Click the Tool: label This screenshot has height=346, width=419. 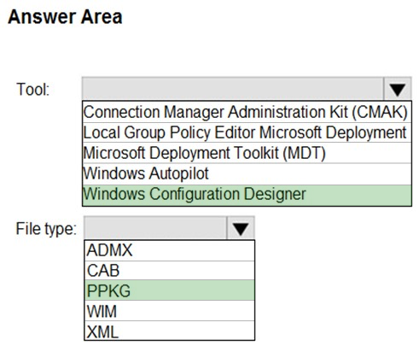[33, 90]
